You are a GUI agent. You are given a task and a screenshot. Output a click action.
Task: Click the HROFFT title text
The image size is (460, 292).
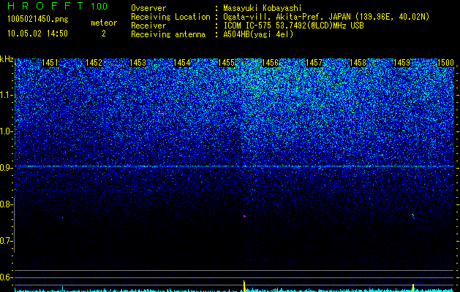45,6
